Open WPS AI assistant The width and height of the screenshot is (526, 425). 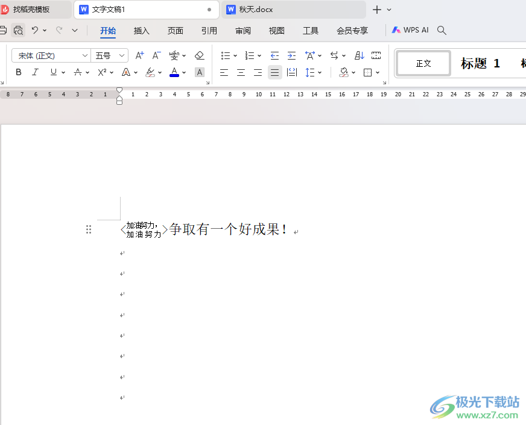[x=410, y=30]
